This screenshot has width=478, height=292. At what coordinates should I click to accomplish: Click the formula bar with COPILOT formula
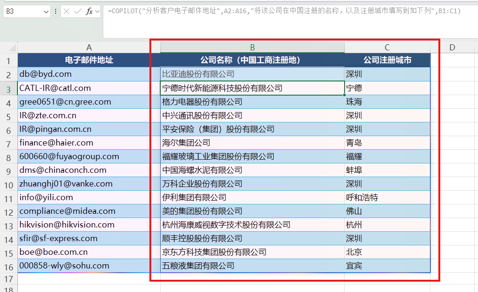290,21
